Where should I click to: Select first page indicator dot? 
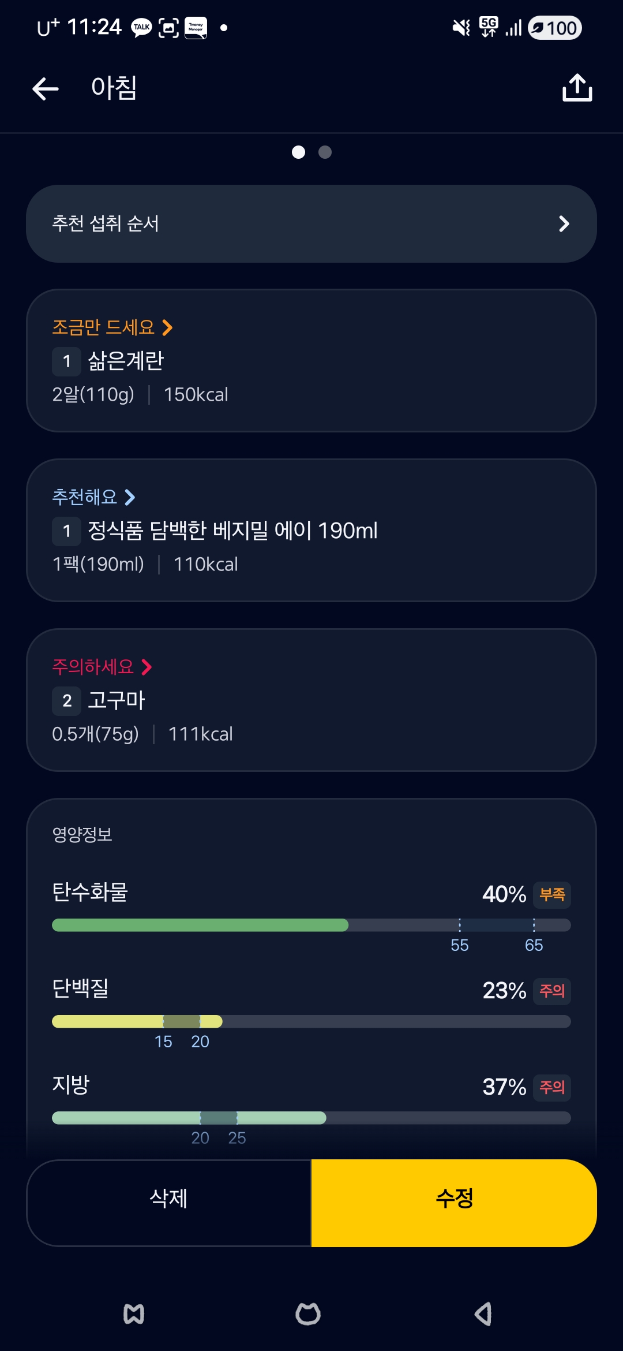point(298,152)
